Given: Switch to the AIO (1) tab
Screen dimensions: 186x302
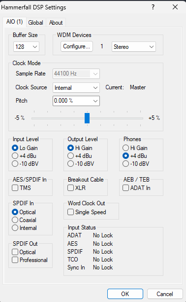Looking at the screenshot, I should point(14,22).
